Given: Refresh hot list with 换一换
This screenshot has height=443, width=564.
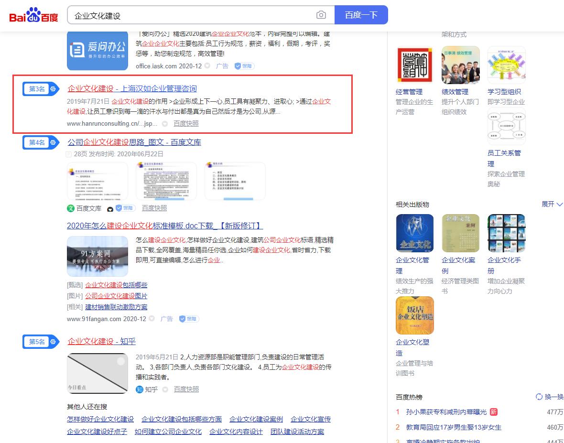Looking at the screenshot, I should click(x=550, y=397).
